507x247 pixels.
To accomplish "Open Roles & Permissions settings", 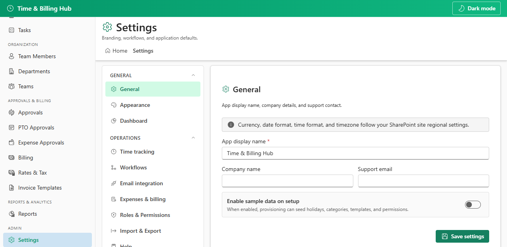I will 153,215.
